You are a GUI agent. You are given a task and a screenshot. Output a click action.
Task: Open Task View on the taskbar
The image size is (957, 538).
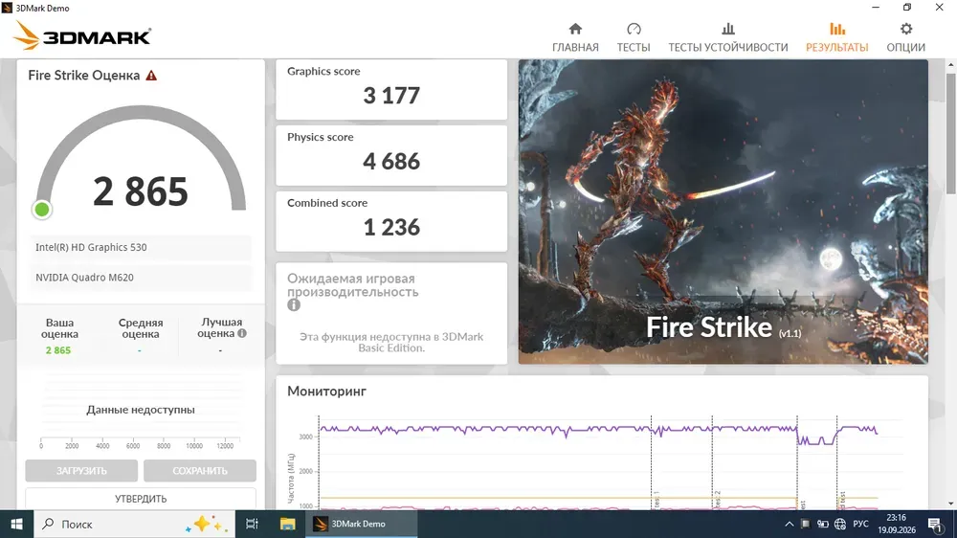pos(253,524)
